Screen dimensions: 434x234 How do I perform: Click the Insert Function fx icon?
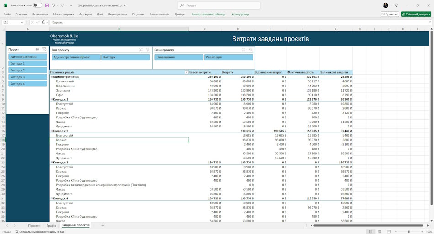pyautogui.click(x=43, y=22)
